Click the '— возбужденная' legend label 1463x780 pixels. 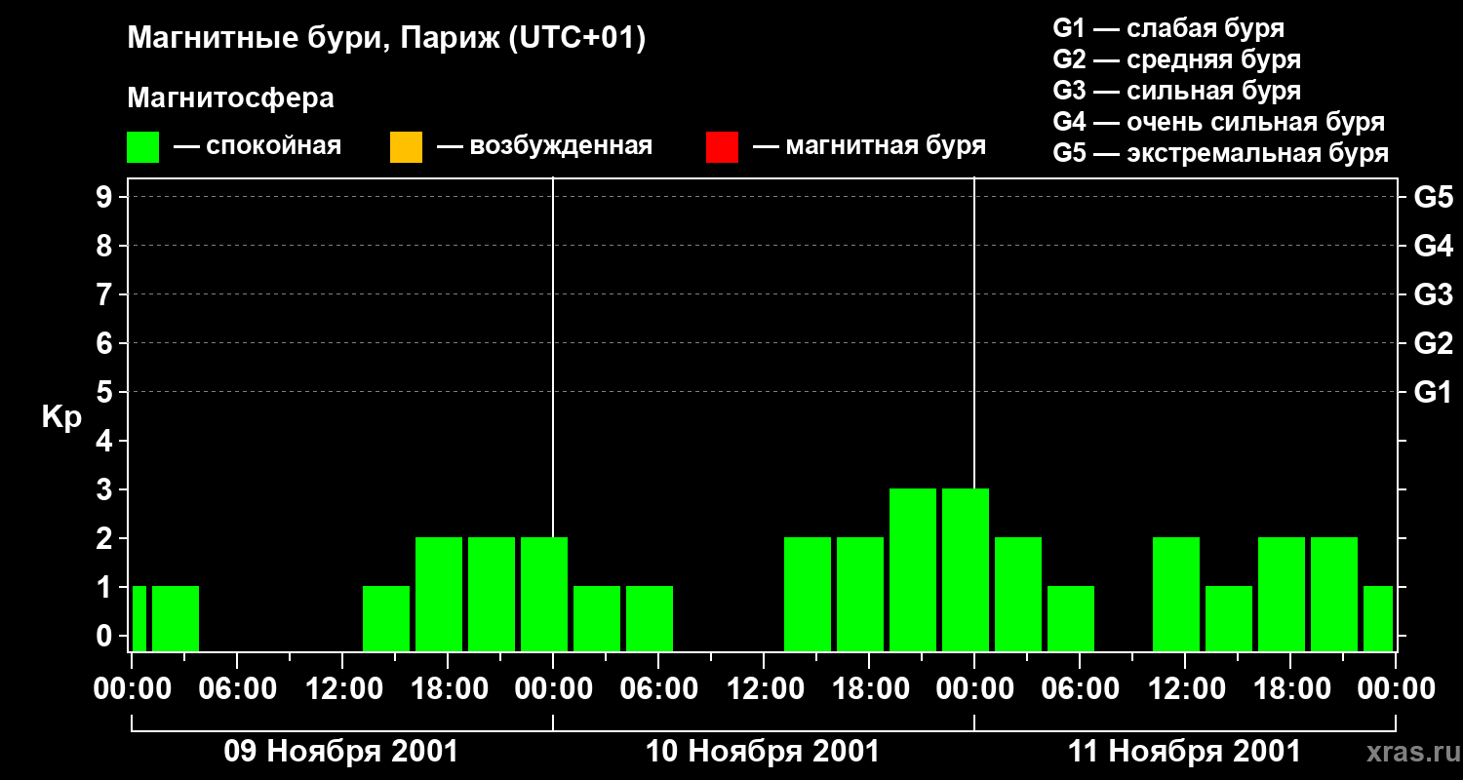pos(544,147)
